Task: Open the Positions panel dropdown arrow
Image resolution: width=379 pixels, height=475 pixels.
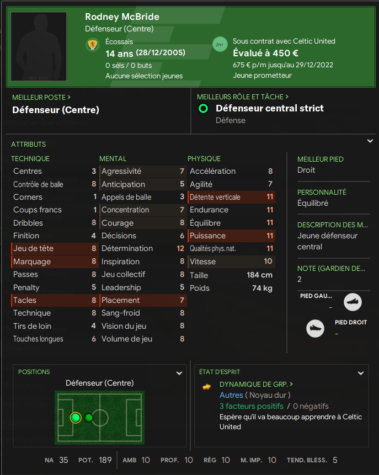Action: [179, 373]
